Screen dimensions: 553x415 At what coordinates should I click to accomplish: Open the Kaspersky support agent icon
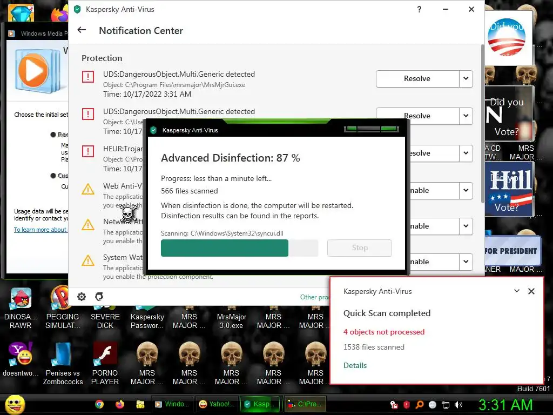[99, 297]
